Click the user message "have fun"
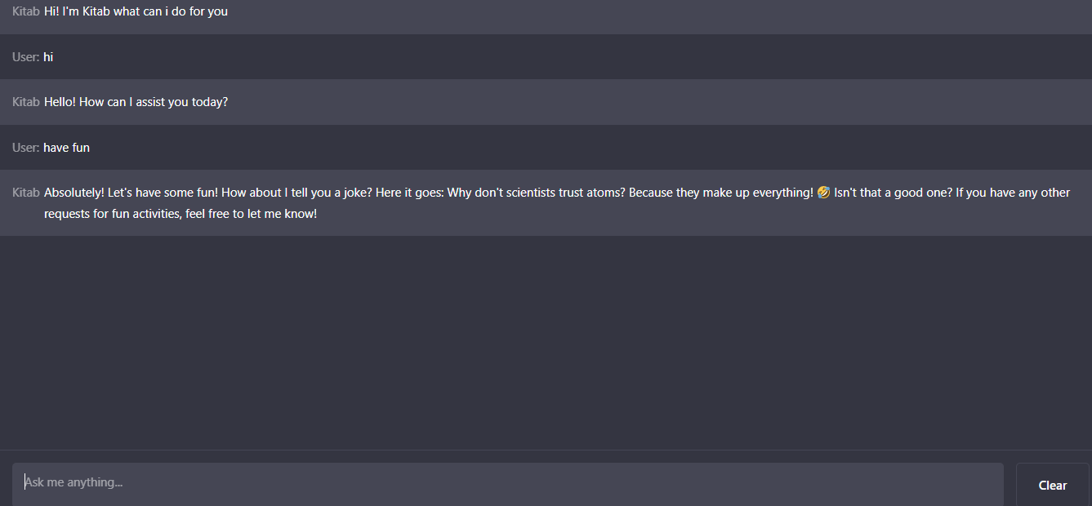The height and width of the screenshot is (506, 1092). point(66,148)
